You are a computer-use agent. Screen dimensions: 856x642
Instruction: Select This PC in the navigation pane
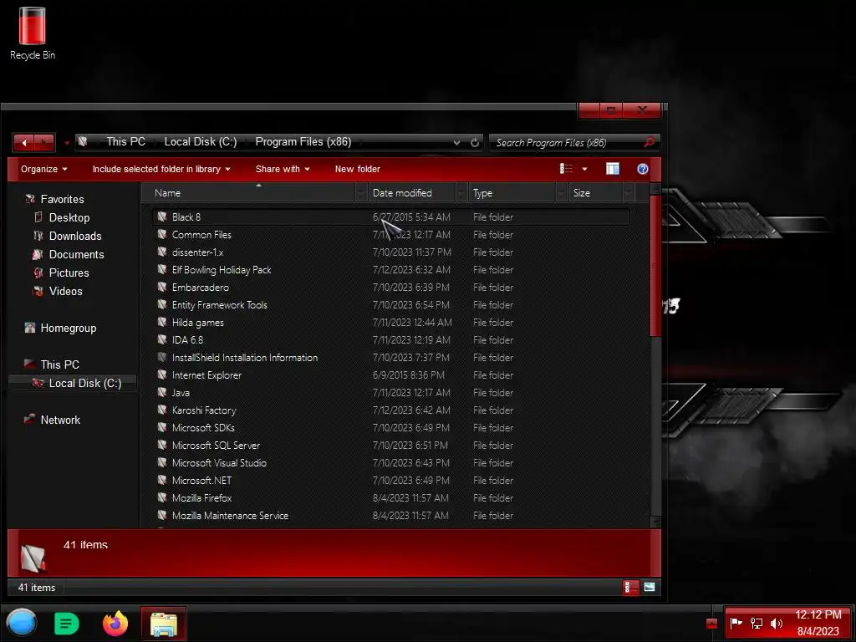[59, 364]
